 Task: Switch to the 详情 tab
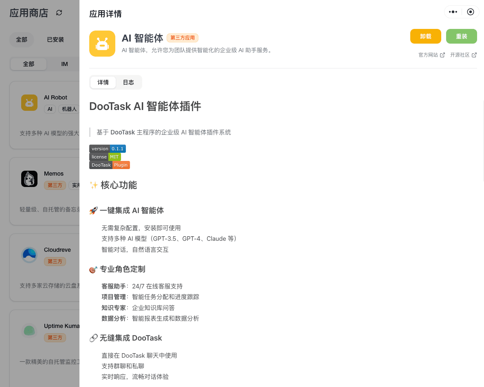103,82
